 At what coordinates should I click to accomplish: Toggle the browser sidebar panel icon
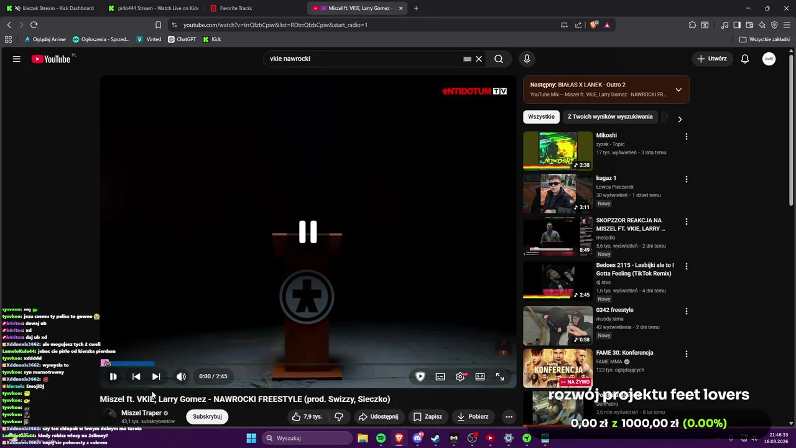[737, 25]
